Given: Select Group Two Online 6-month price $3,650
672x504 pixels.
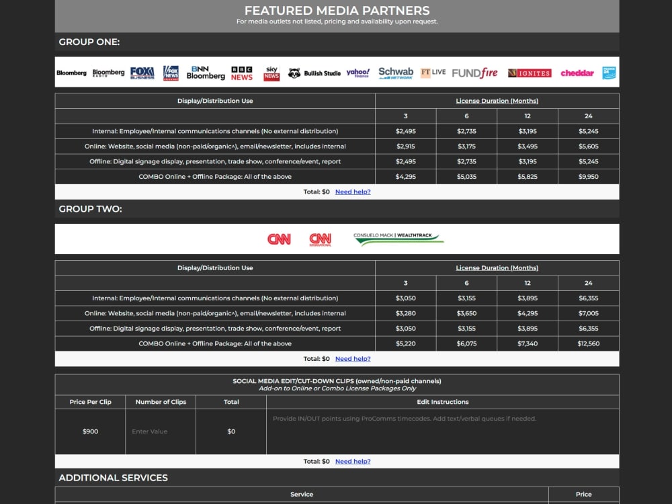Looking at the screenshot, I should (467, 313).
